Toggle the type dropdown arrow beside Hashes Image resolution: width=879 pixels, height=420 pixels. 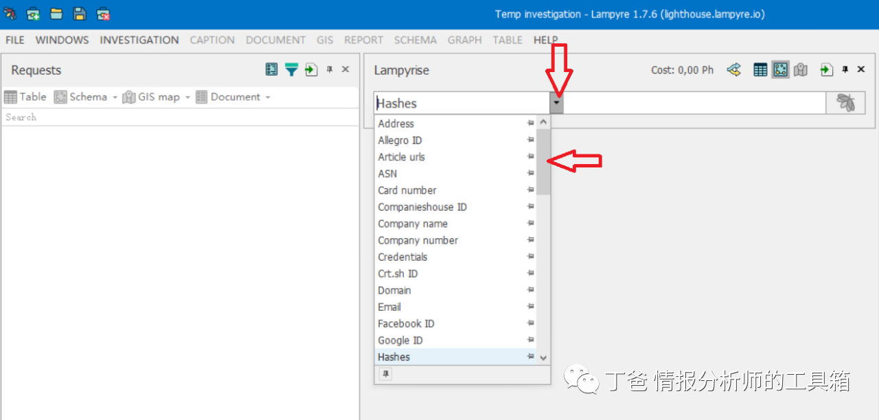pyautogui.click(x=556, y=103)
